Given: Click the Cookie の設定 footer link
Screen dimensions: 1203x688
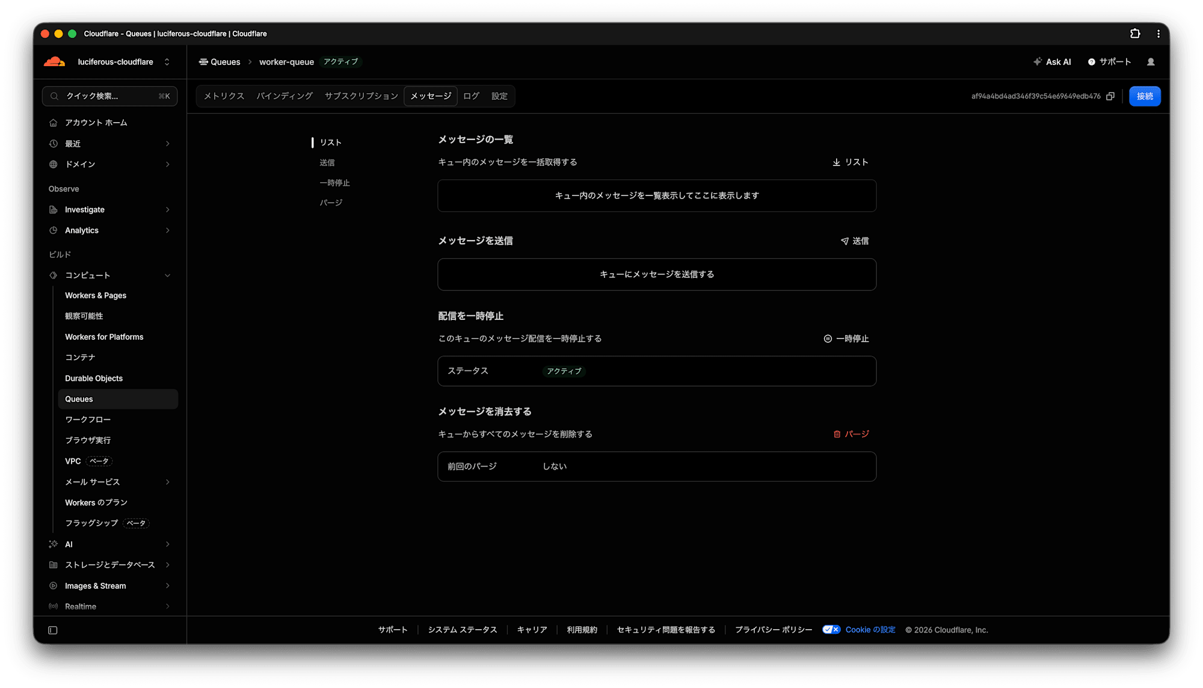Looking at the screenshot, I should pos(870,630).
